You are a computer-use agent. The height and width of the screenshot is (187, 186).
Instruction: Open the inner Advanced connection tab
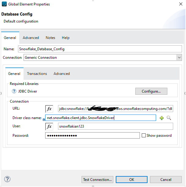[x=62, y=74]
